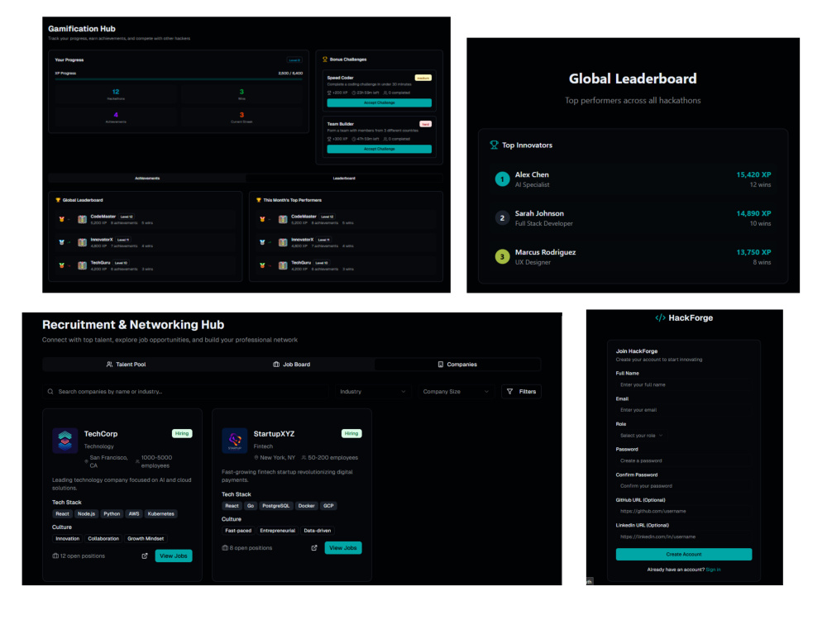Click the Filters button

(x=521, y=392)
